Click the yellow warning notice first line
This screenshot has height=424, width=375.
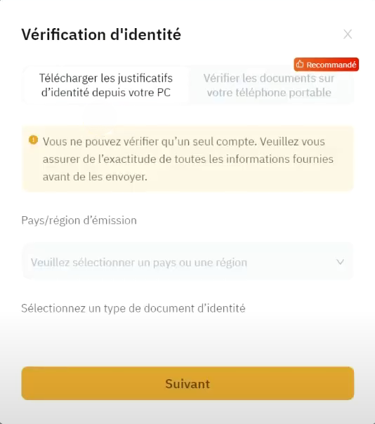184,141
